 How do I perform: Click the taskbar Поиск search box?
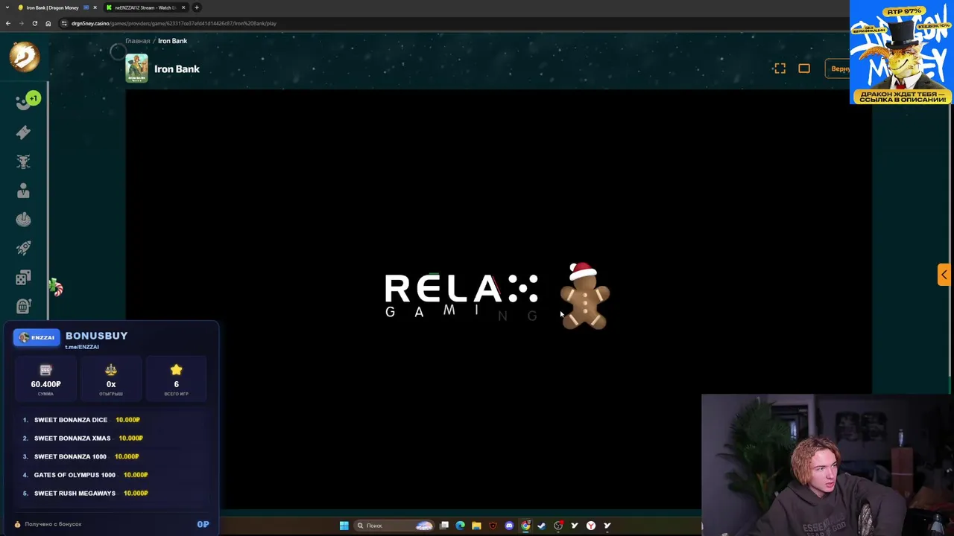tap(395, 526)
